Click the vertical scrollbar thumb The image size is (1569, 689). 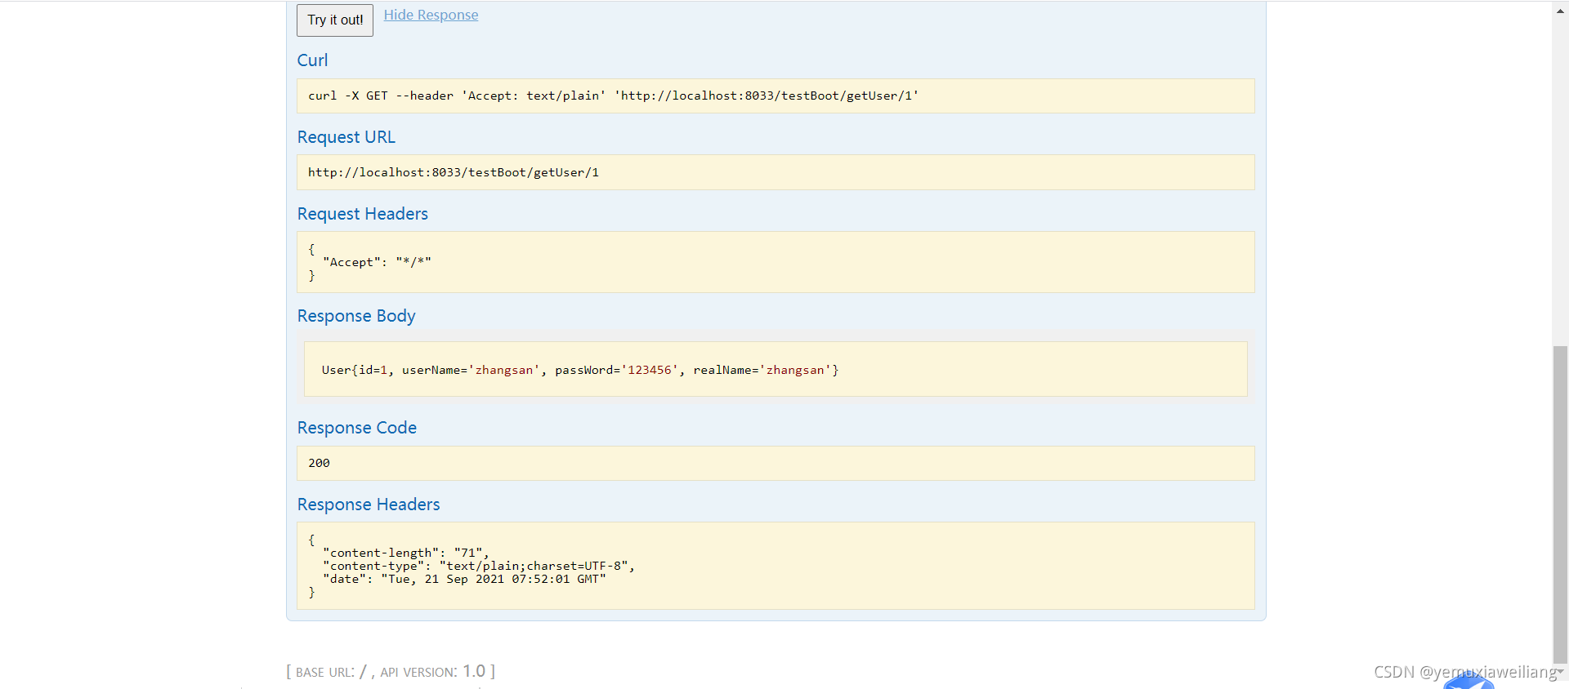[x=1560, y=505]
